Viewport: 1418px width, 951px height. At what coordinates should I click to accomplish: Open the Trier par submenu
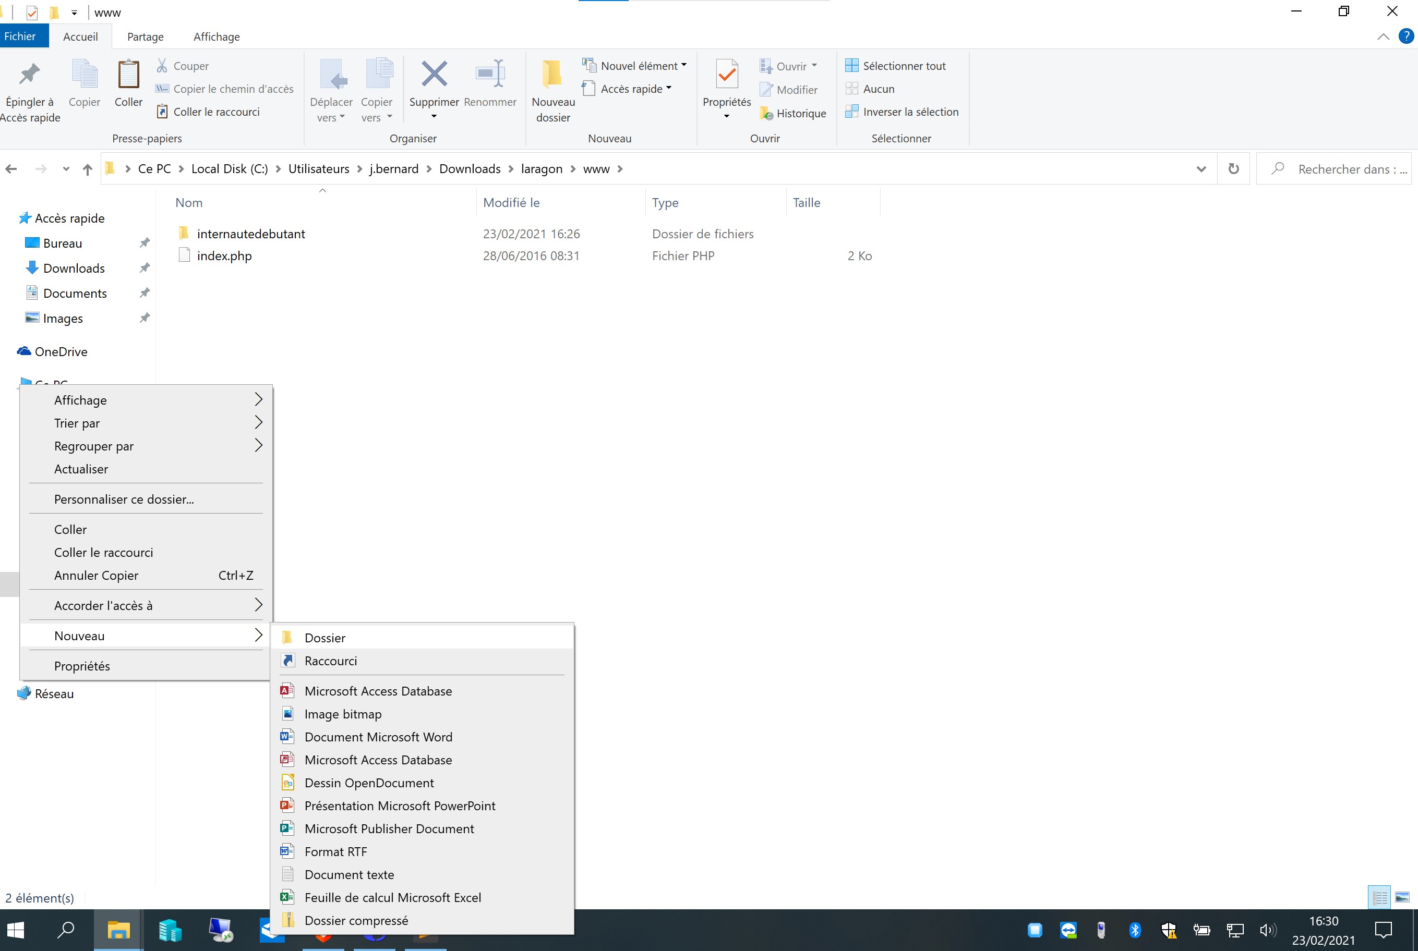point(146,423)
